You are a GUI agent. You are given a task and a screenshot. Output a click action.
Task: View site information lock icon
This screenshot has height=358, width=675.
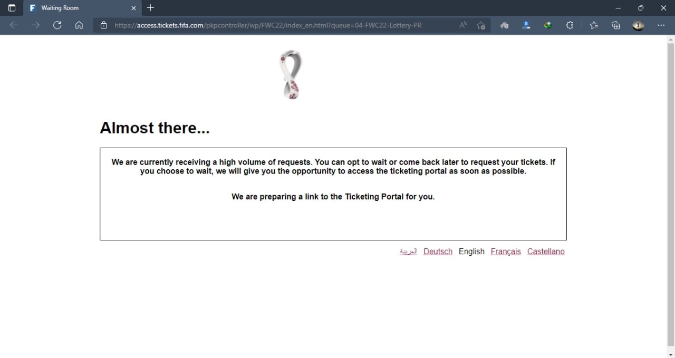point(104,25)
